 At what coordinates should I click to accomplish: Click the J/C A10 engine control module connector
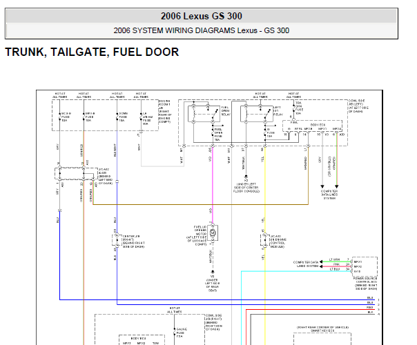(x=264, y=240)
